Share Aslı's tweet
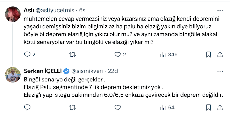231x117 pixels. tap(220, 55)
